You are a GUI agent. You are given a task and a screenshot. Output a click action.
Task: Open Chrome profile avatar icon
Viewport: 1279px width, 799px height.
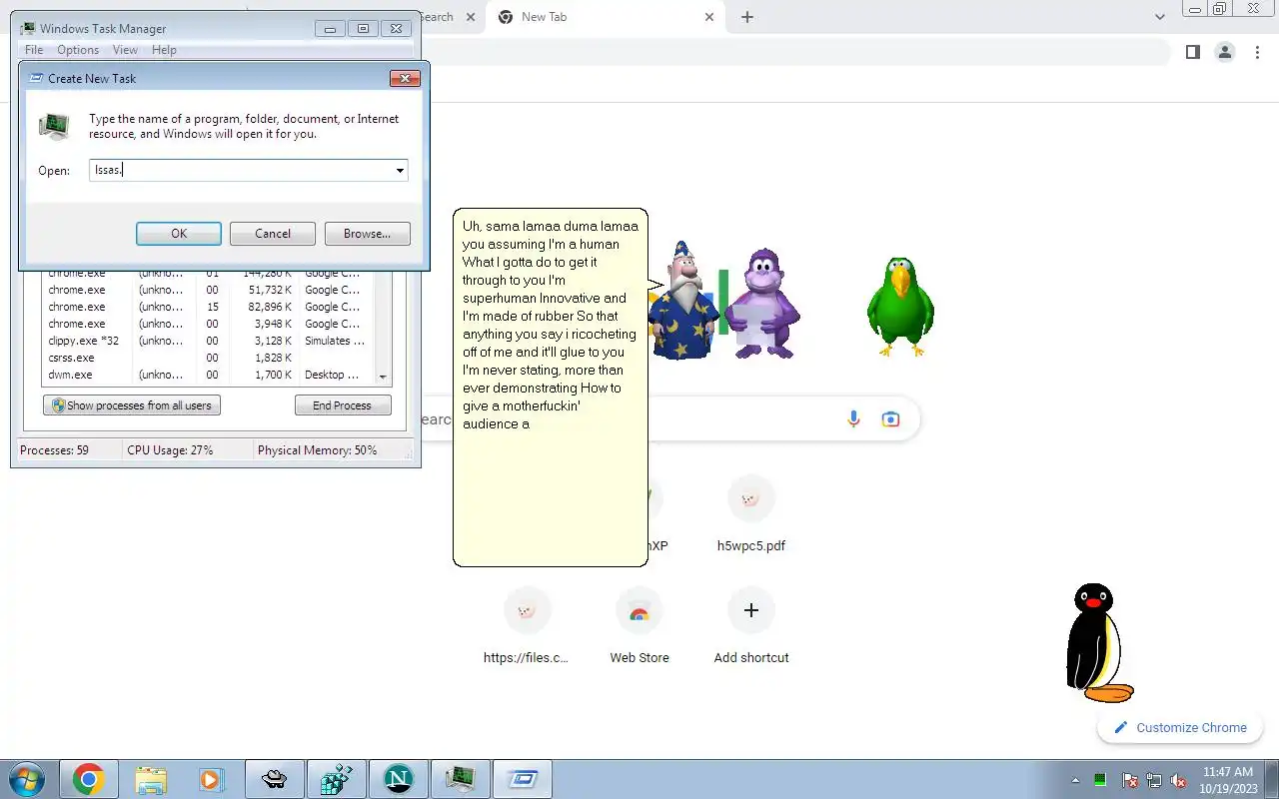(1225, 52)
